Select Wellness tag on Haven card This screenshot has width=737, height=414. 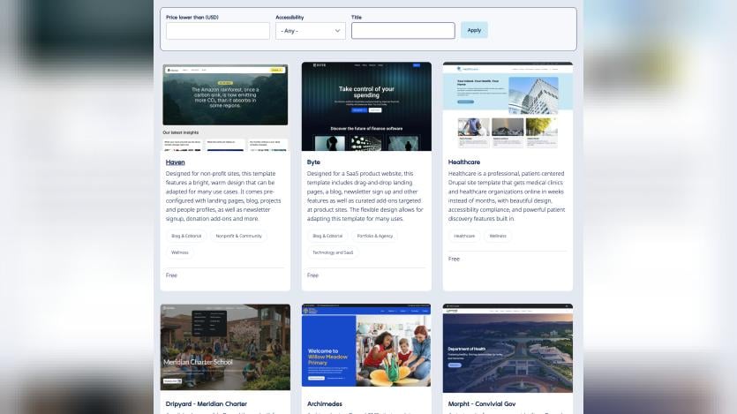pos(179,252)
